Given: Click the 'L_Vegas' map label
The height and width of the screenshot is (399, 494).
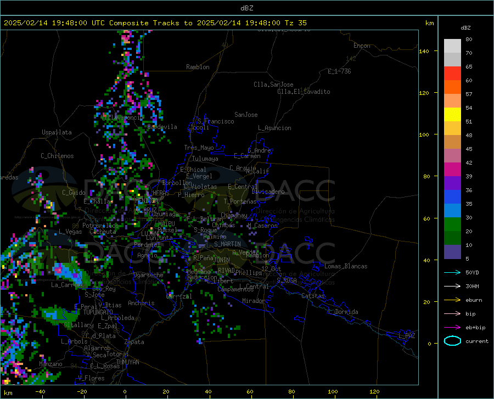Looking at the screenshot, I should pos(70,232).
